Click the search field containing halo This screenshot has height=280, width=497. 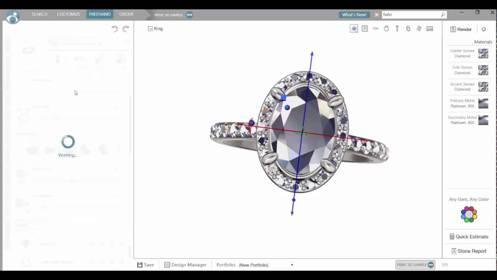(x=411, y=15)
